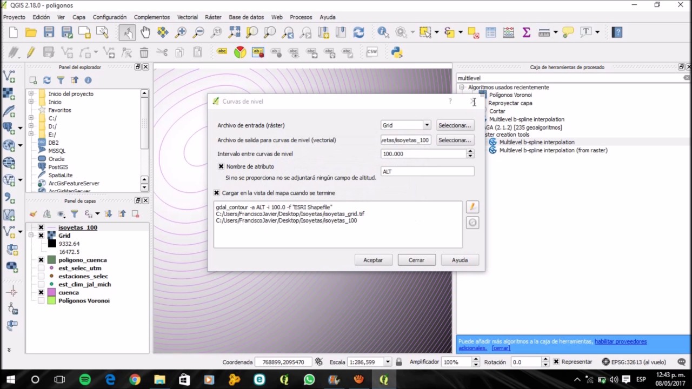
Task: Select the Zoom In magnifier tool
Action: 181,32
